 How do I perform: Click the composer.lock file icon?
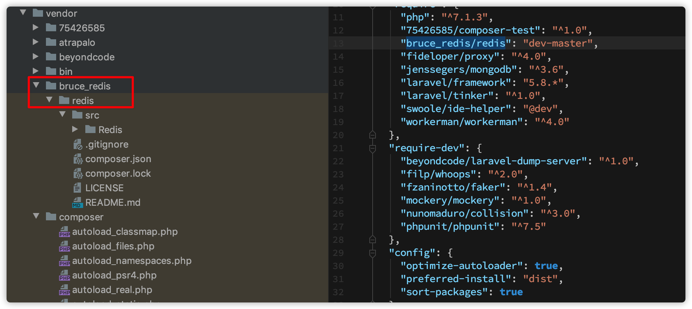coord(78,173)
